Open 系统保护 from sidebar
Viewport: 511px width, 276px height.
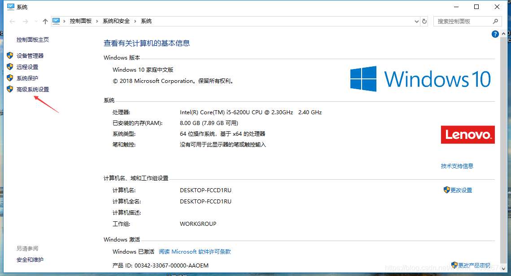coord(27,78)
